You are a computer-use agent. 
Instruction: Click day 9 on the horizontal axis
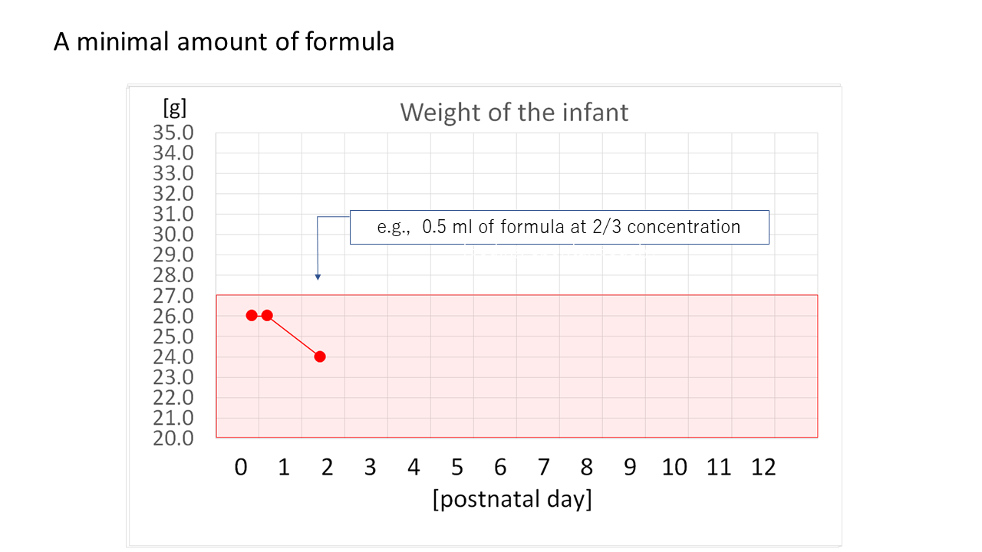(x=630, y=467)
